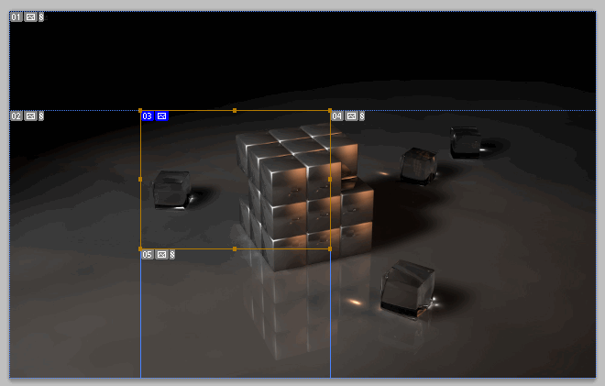The image size is (605, 386).
Task: Click the large glass cube at bottom right
Action: (407, 289)
